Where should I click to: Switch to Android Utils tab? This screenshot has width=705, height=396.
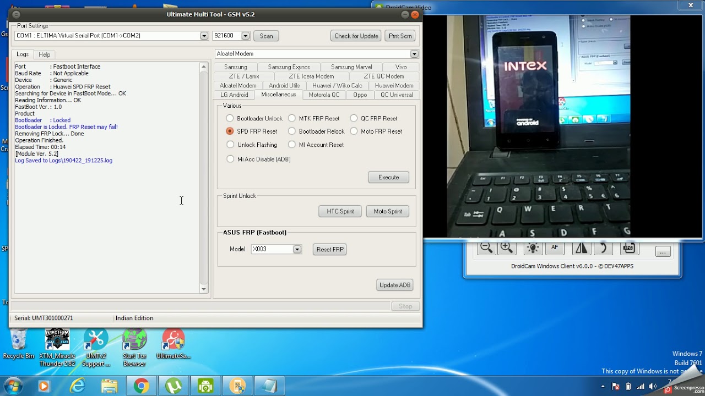pyautogui.click(x=284, y=86)
